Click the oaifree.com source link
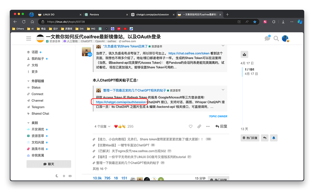 pos(127,41)
